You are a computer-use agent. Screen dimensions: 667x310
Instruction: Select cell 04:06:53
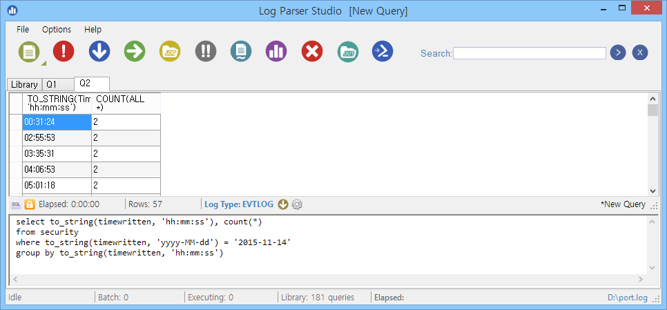tap(57, 170)
